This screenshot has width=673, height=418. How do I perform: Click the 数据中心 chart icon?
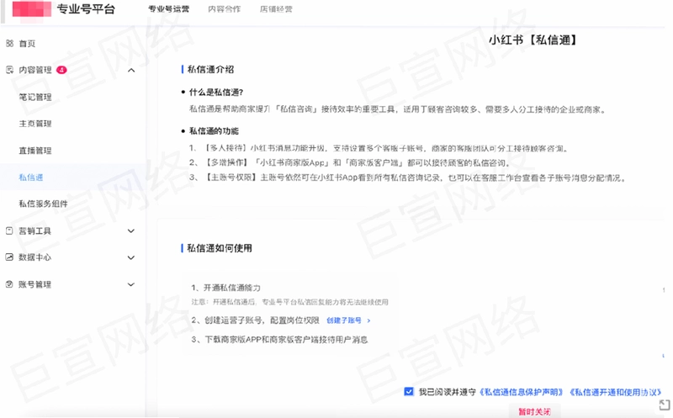9,257
